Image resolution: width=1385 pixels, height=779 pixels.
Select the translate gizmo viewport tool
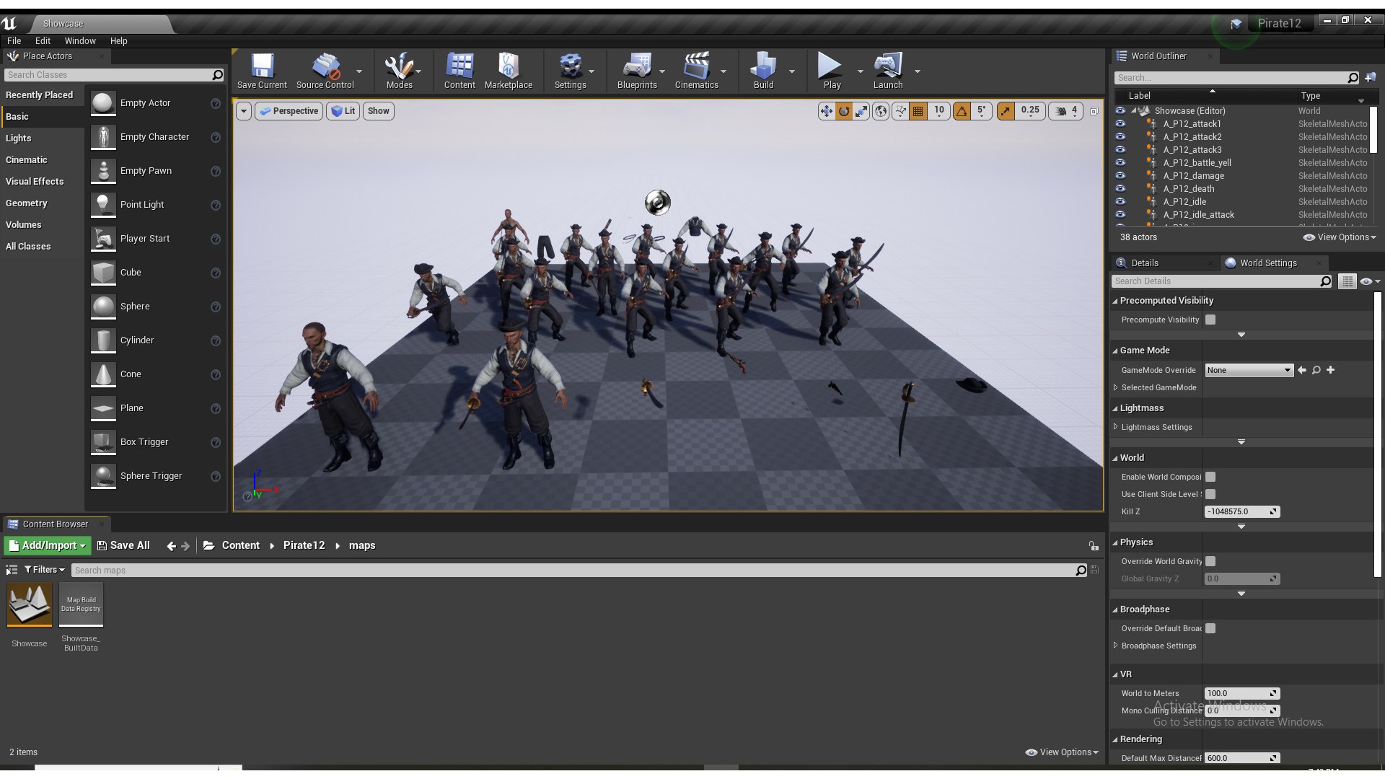coord(826,111)
